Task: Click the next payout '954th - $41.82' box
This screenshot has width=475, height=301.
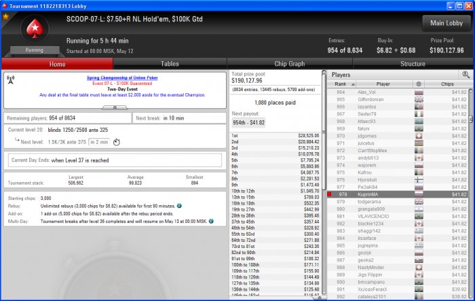Action: click(x=249, y=122)
